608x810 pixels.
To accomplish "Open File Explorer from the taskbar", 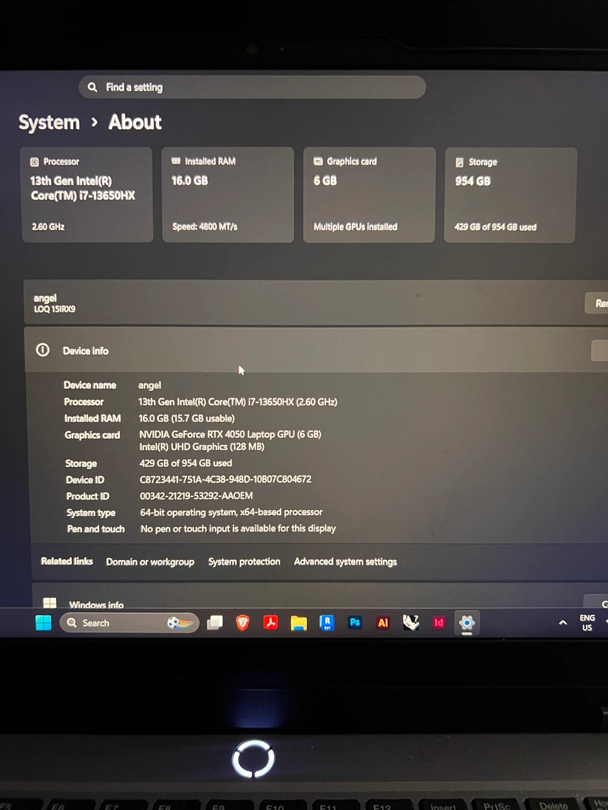I will tap(298, 623).
